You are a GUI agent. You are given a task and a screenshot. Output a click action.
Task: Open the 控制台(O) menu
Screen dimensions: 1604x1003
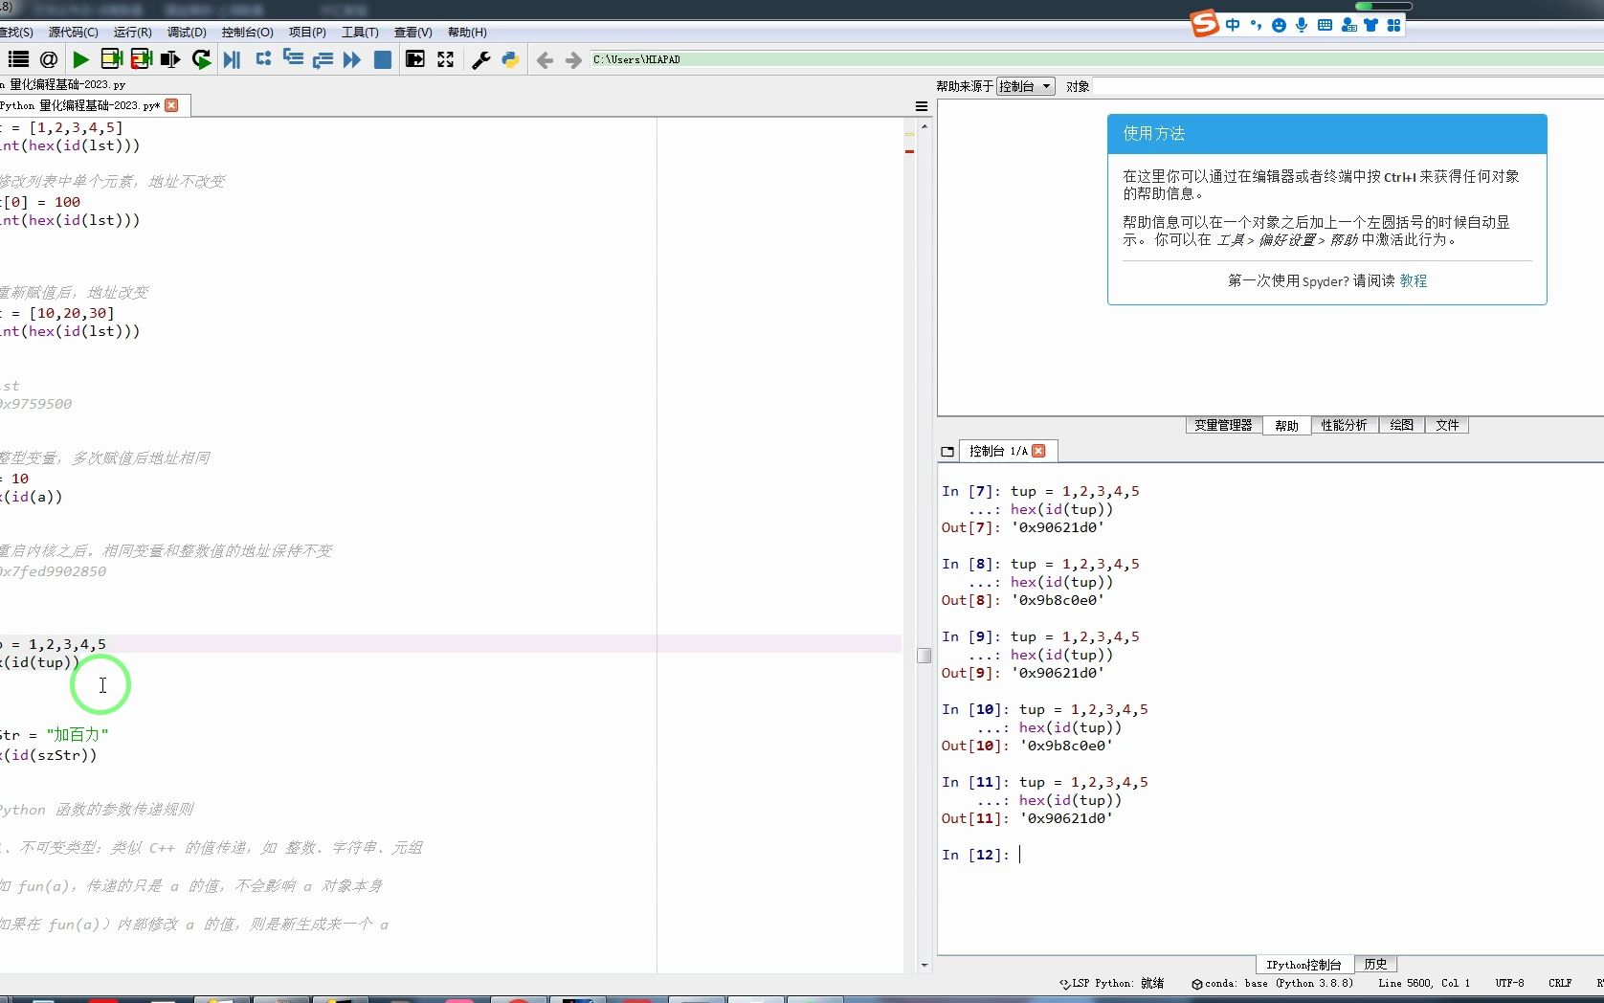point(247,32)
